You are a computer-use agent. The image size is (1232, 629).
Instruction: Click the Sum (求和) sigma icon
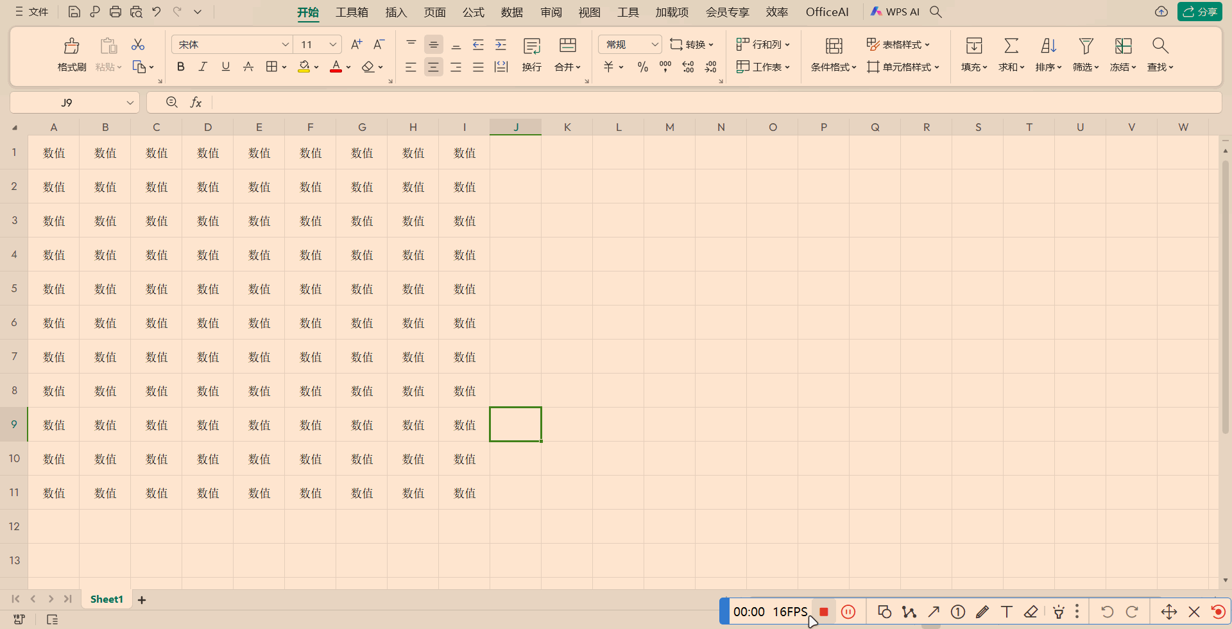point(1011,46)
